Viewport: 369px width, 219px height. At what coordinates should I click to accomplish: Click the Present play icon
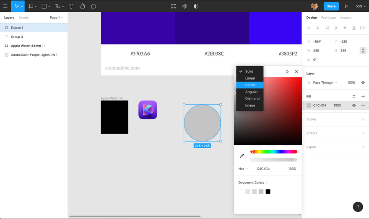(x=346, y=6)
